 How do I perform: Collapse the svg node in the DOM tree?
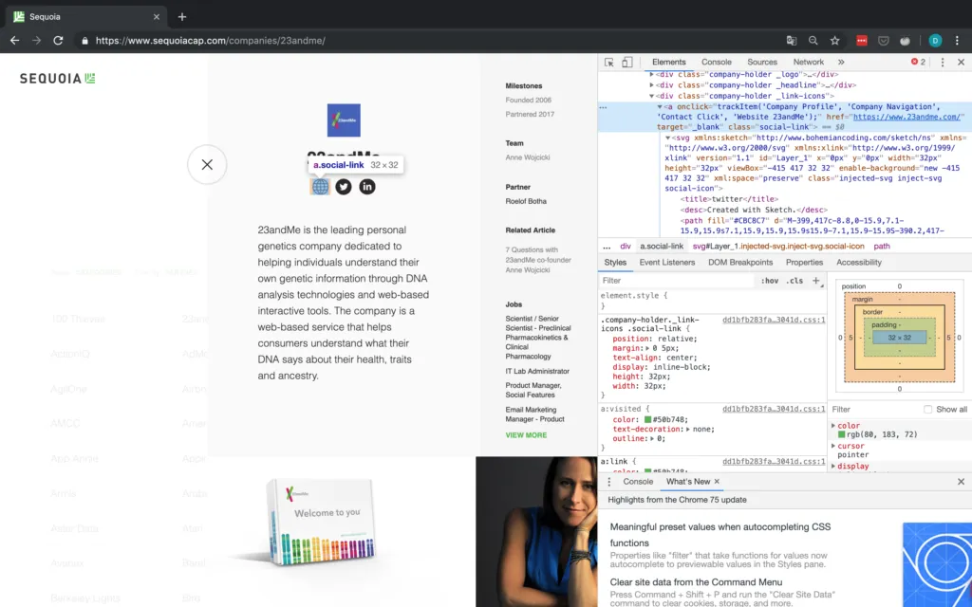667,138
